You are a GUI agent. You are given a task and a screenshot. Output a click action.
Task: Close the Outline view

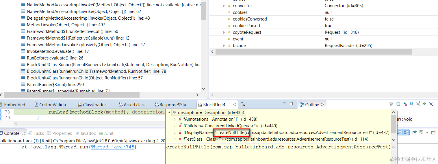coord(323,105)
